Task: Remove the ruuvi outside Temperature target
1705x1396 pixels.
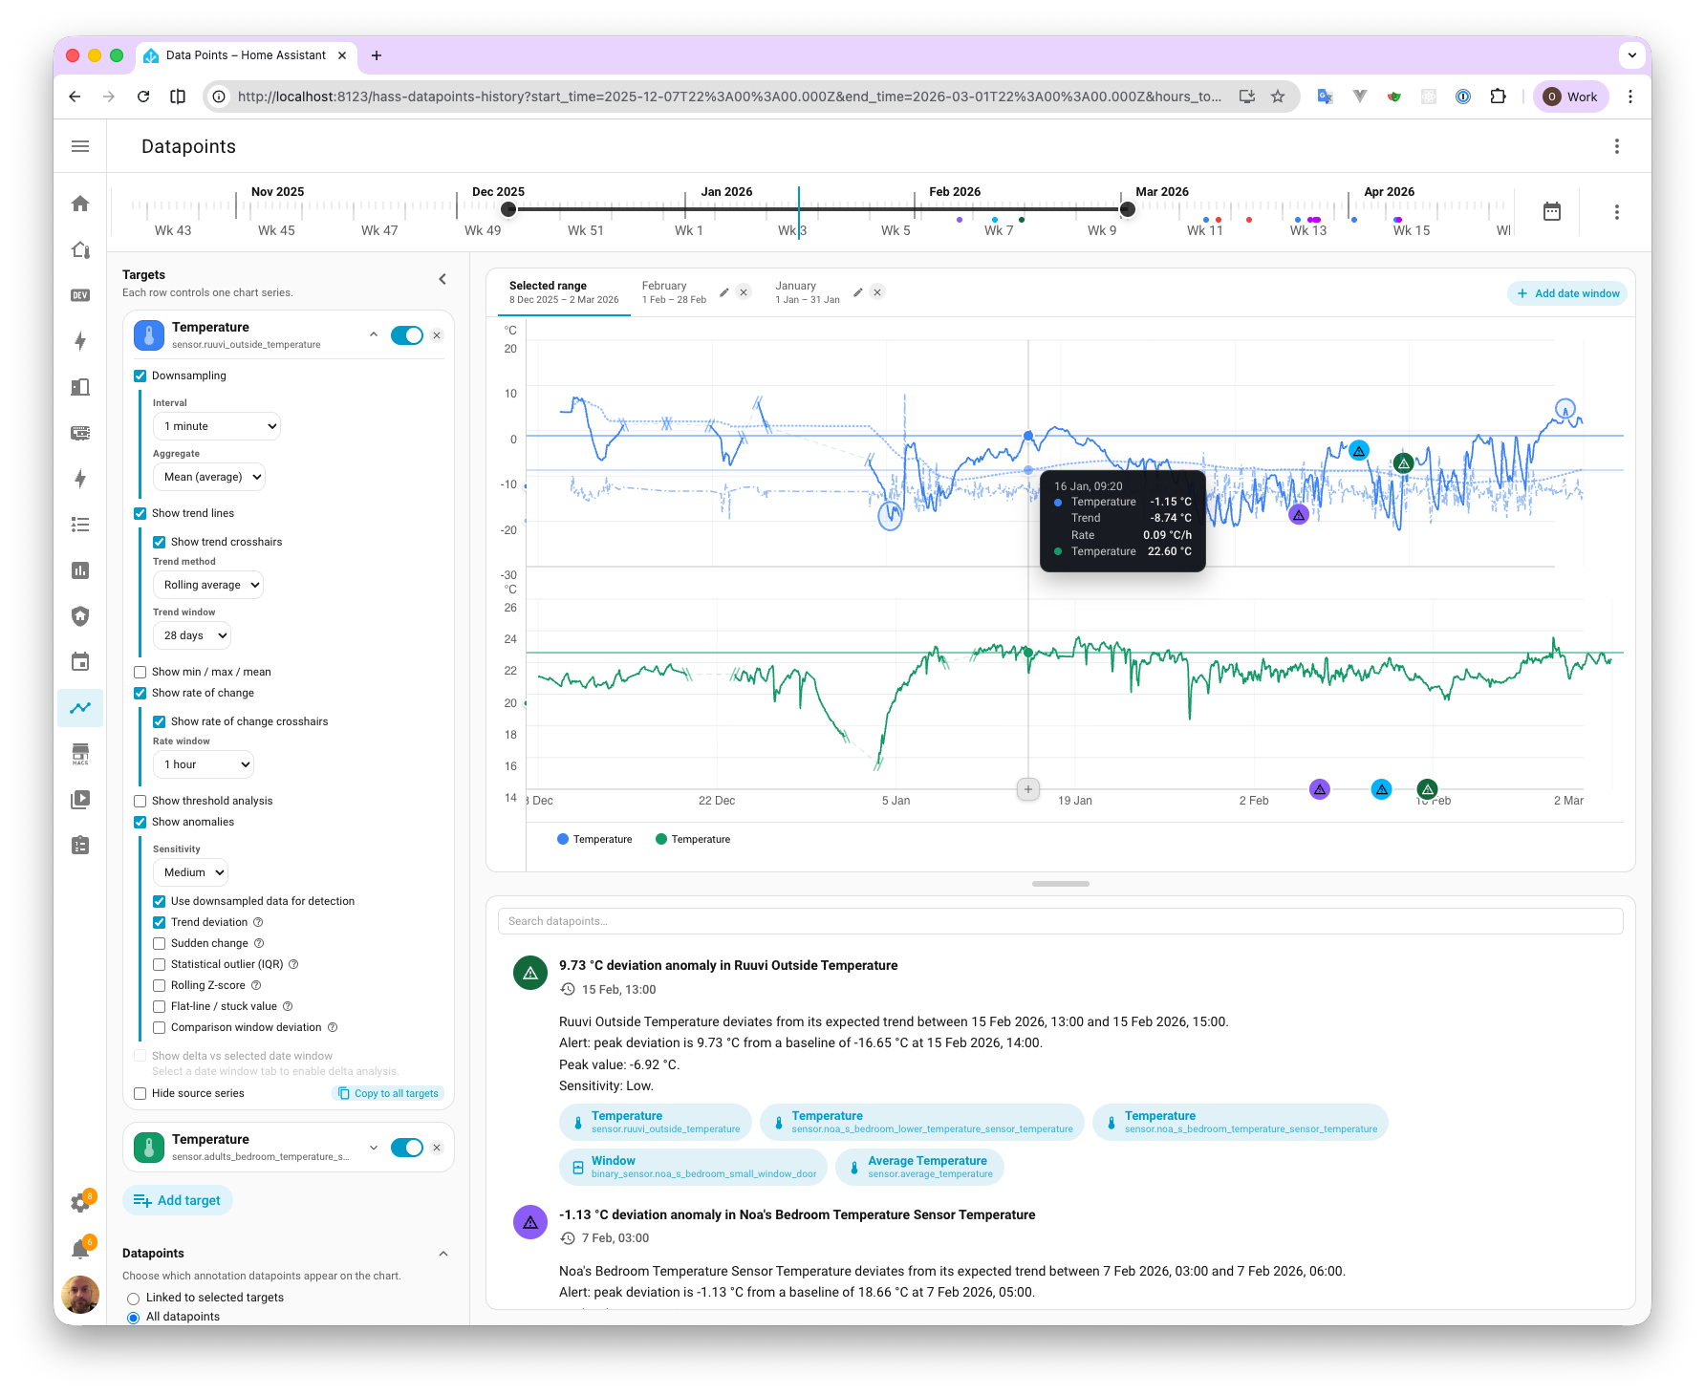Action: coord(437,335)
